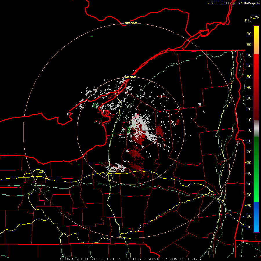The image size is (261, 261).
Task: Click the 90 value on the velocity scale
Action: click(x=249, y=34)
